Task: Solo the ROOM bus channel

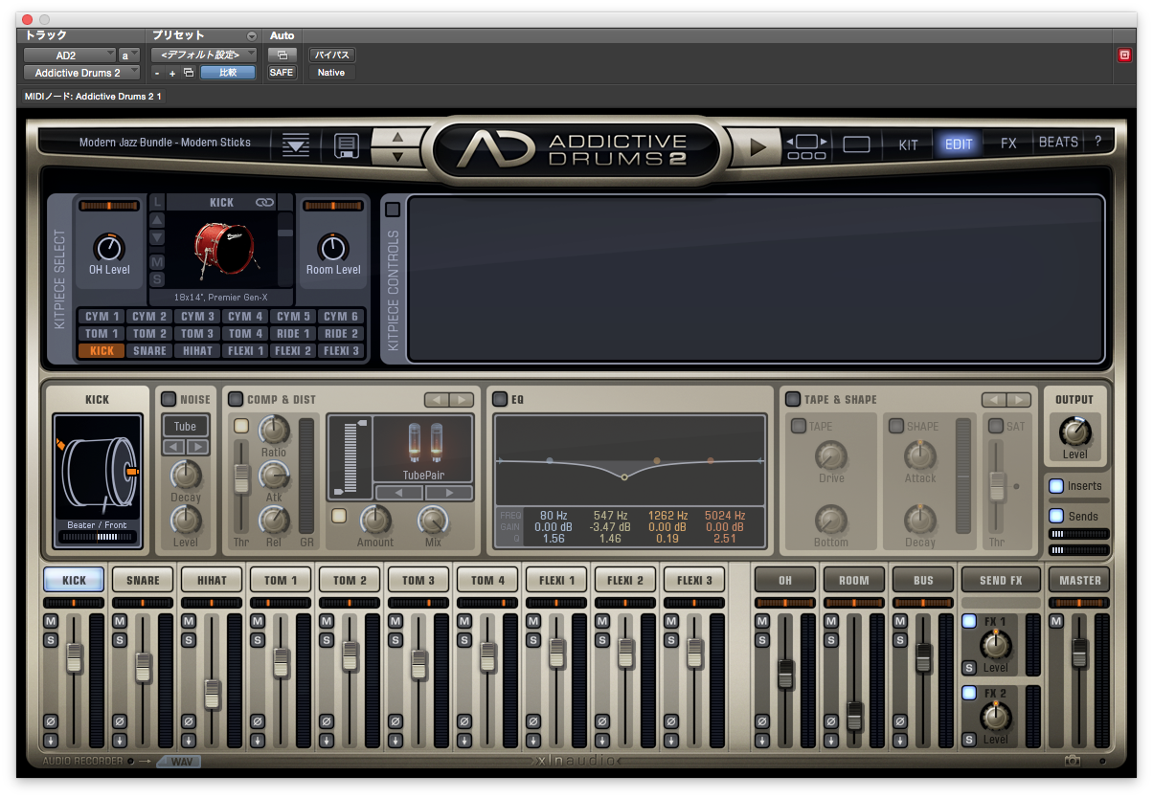Action: [x=831, y=639]
